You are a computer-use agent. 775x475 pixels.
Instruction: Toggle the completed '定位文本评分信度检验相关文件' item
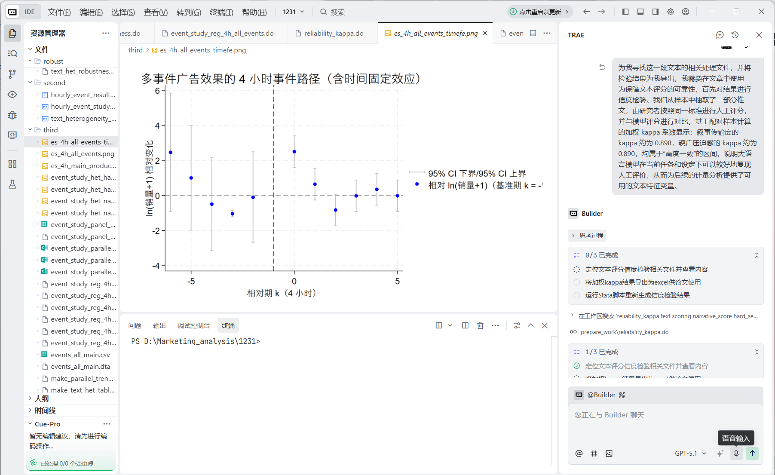[576, 366]
